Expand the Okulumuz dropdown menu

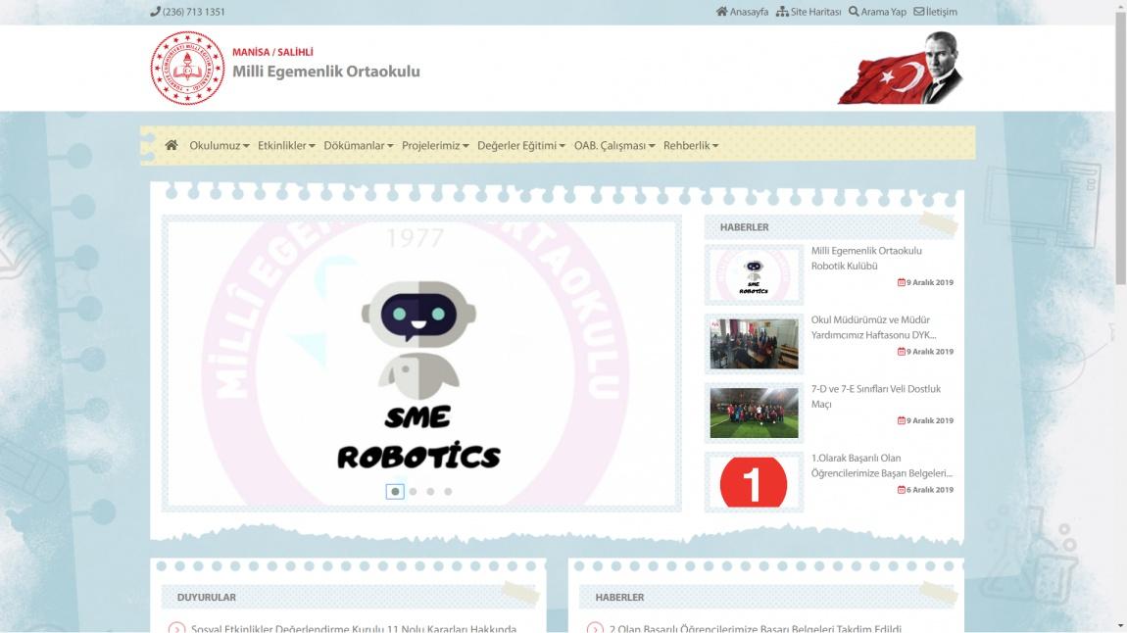click(220, 145)
